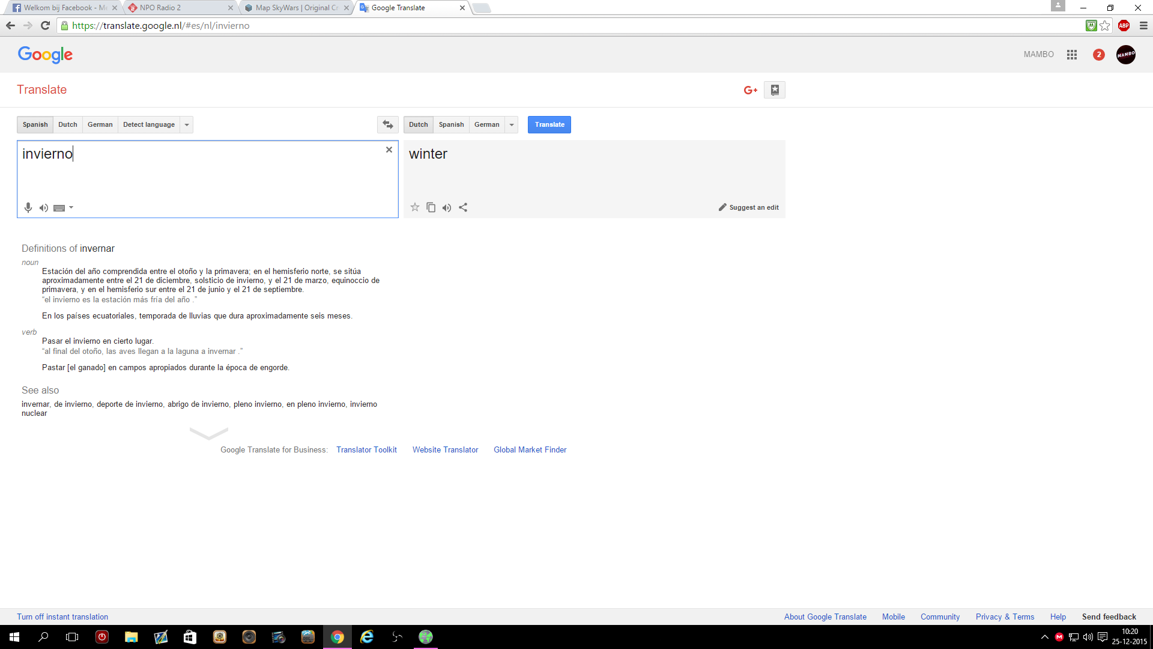Viewport: 1153px width, 649px height.
Task: Turn off instant translation
Action: click(62, 617)
